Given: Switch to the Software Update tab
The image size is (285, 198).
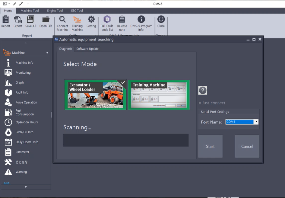Looking at the screenshot, I should click(87, 49).
